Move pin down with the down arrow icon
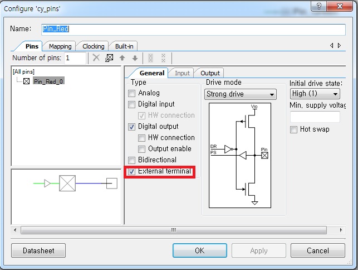The height and width of the screenshot is (270, 358). pos(135,58)
